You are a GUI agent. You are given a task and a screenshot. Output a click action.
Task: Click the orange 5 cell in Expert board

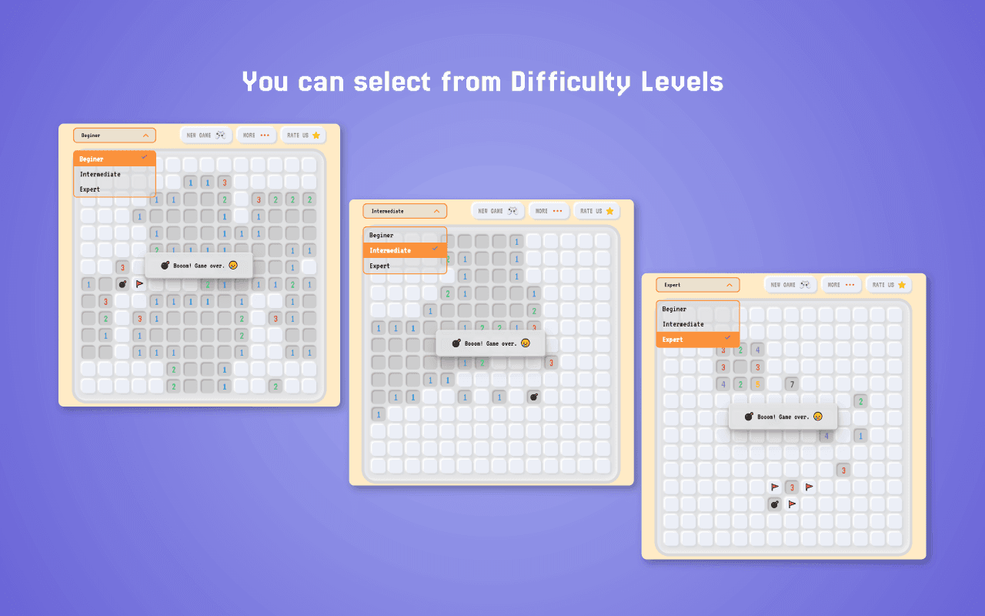758,383
